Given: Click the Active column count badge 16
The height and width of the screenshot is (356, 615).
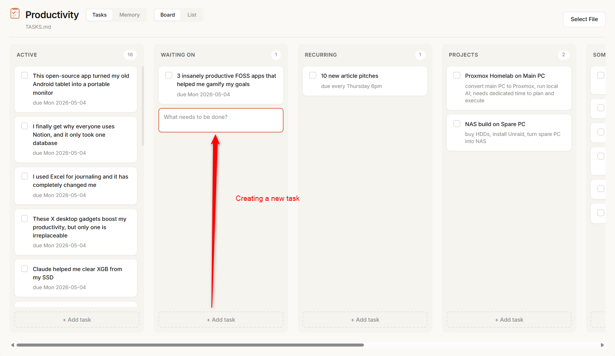Looking at the screenshot, I should click(x=130, y=55).
